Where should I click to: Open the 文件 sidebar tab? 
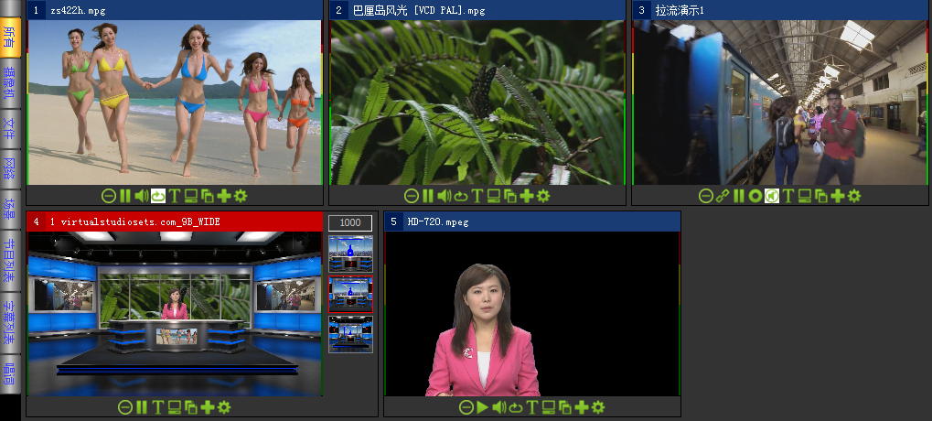coord(9,126)
